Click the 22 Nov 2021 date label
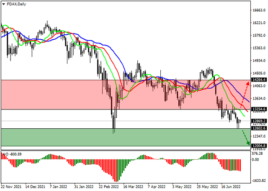The image size is (268, 191). [x=12, y=187]
